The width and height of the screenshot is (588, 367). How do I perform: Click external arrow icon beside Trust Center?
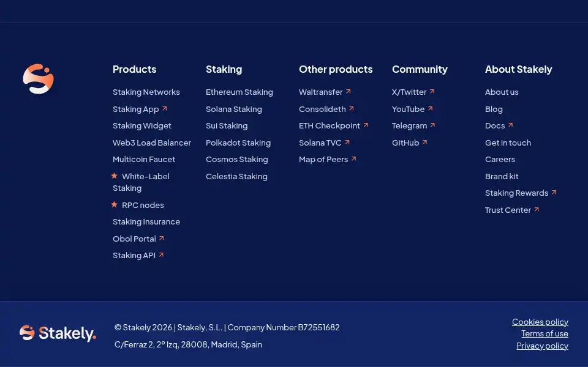click(x=537, y=210)
